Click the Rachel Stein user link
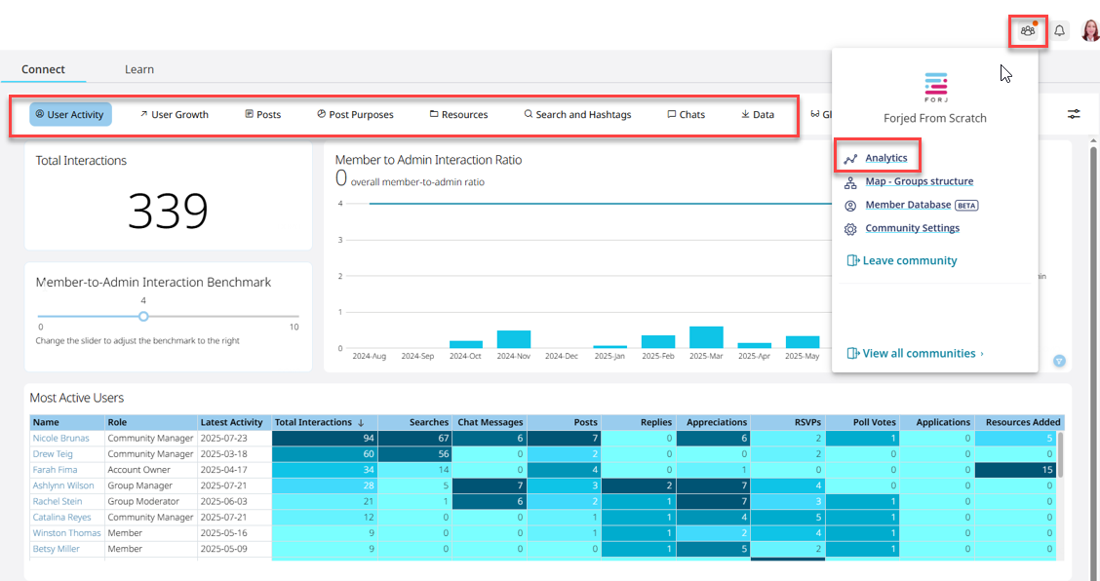The width and height of the screenshot is (1100, 581). coord(58,501)
